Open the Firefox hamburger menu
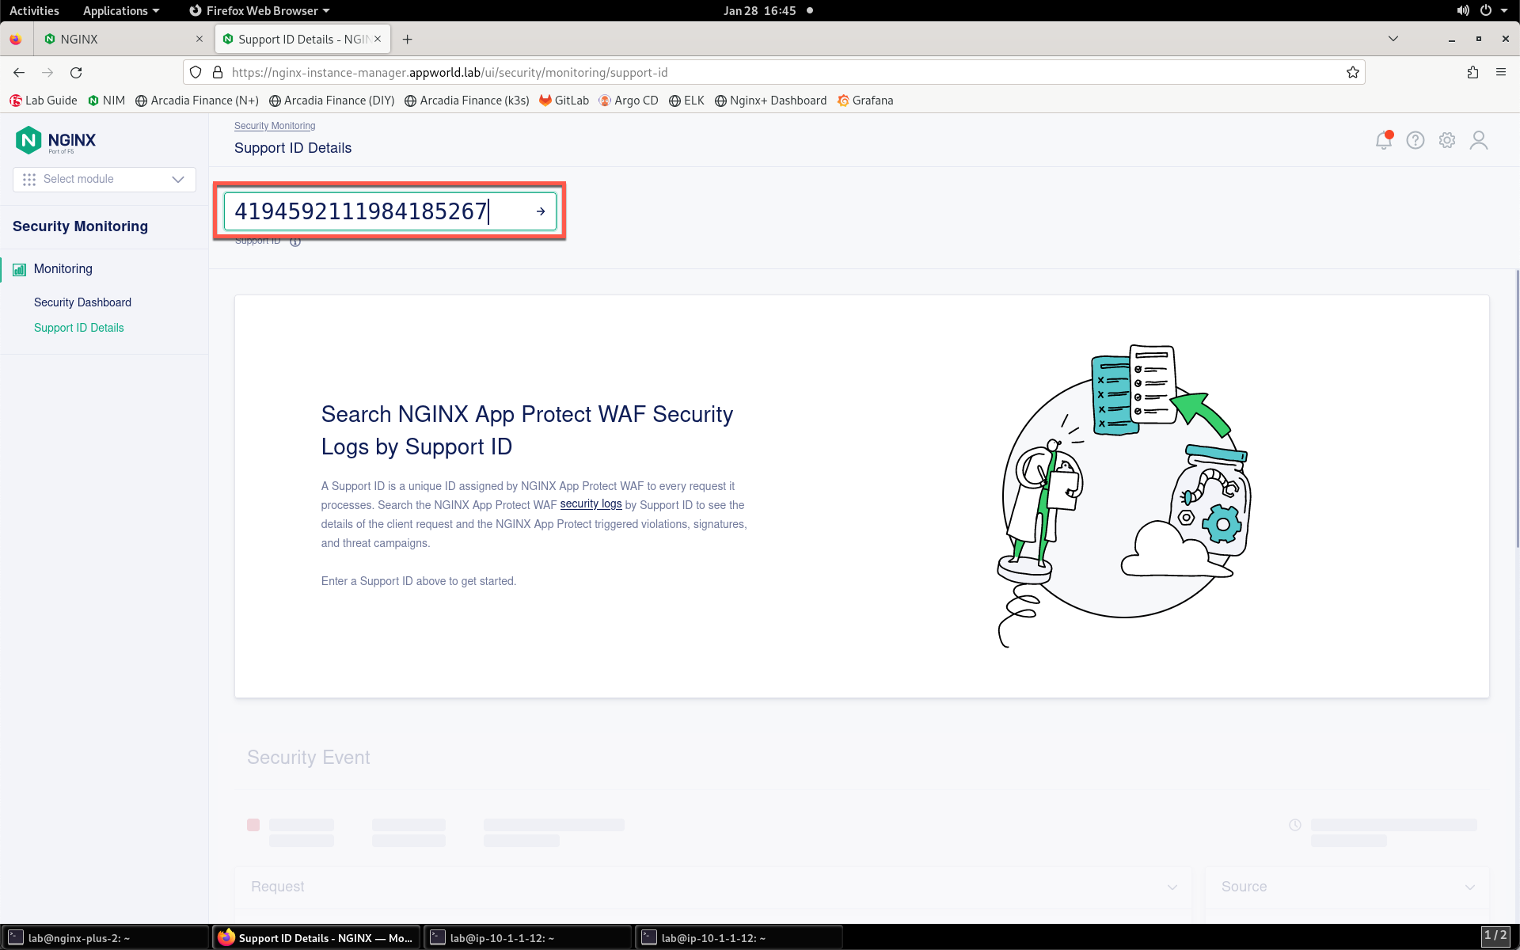This screenshot has width=1520, height=950. pos(1500,72)
